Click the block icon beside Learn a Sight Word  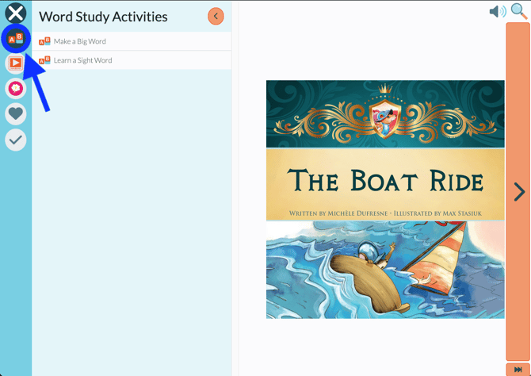pos(44,60)
